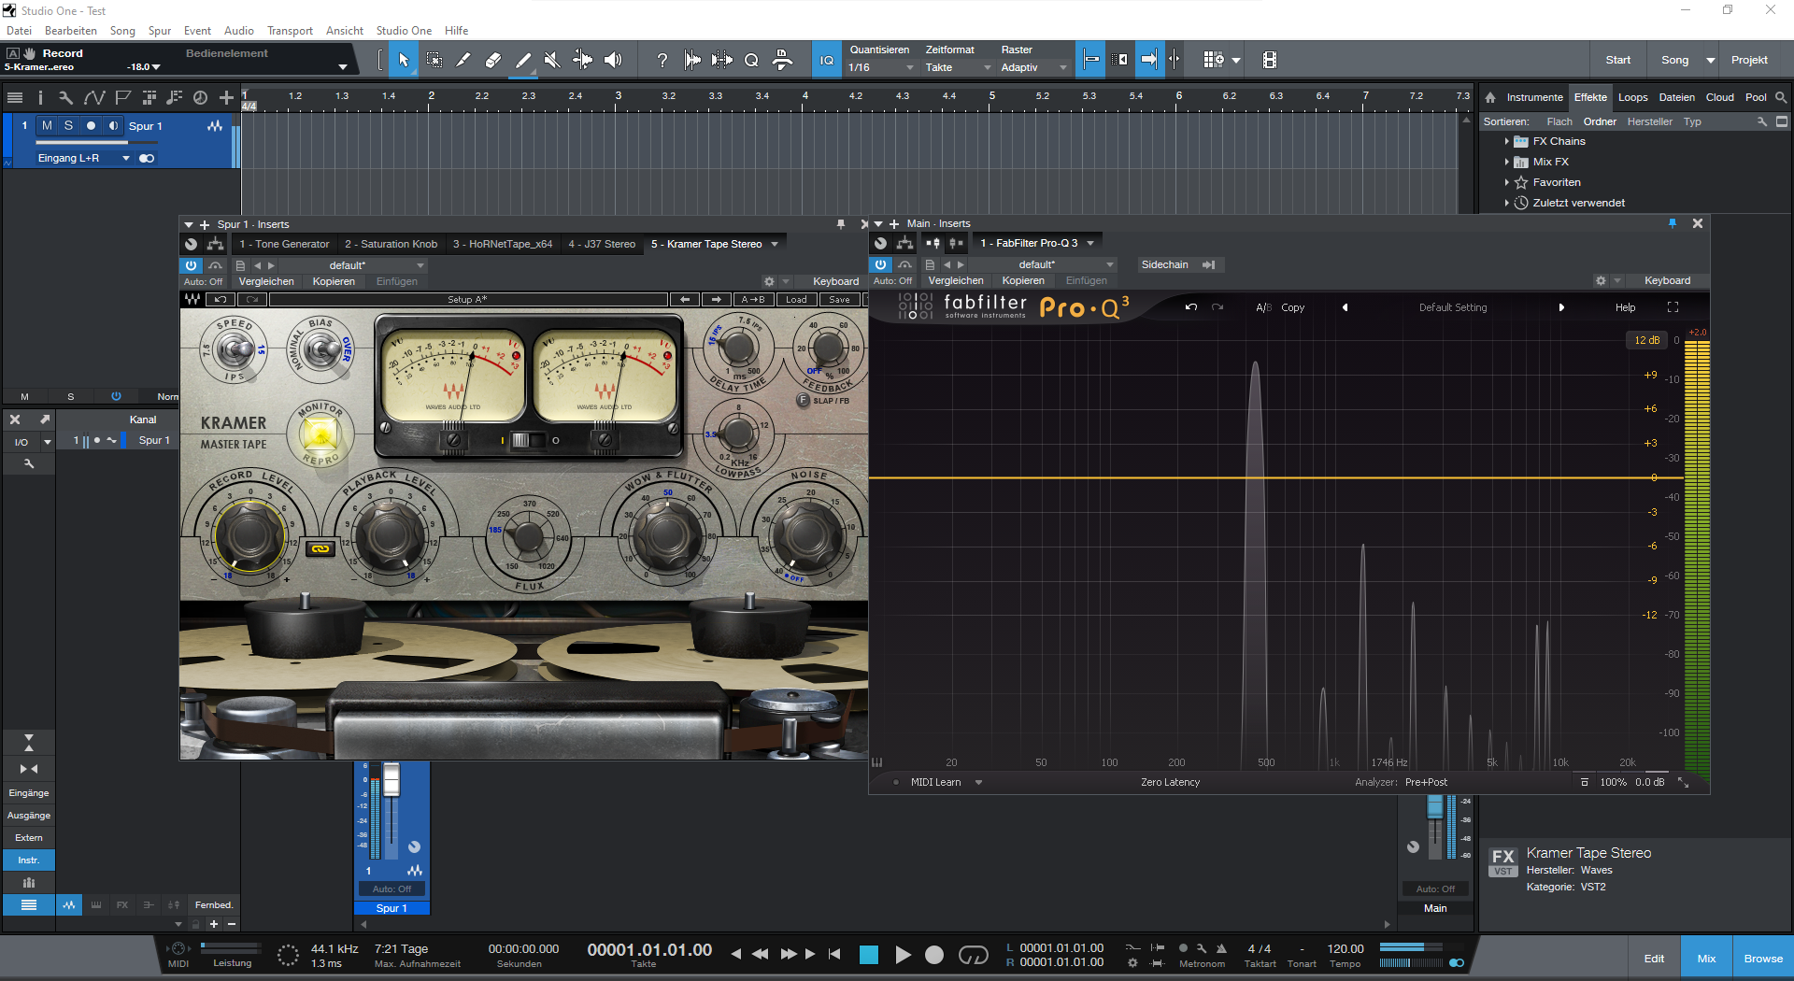Open the Pro-Q 3 Help menu
This screenshot has height=981, width=1794.
click(1625, 307)
